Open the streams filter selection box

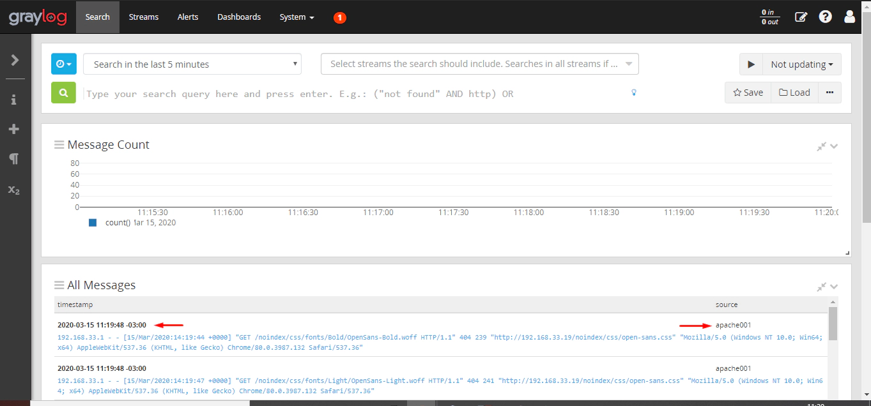pyautogui.click(x=479, y=64)
